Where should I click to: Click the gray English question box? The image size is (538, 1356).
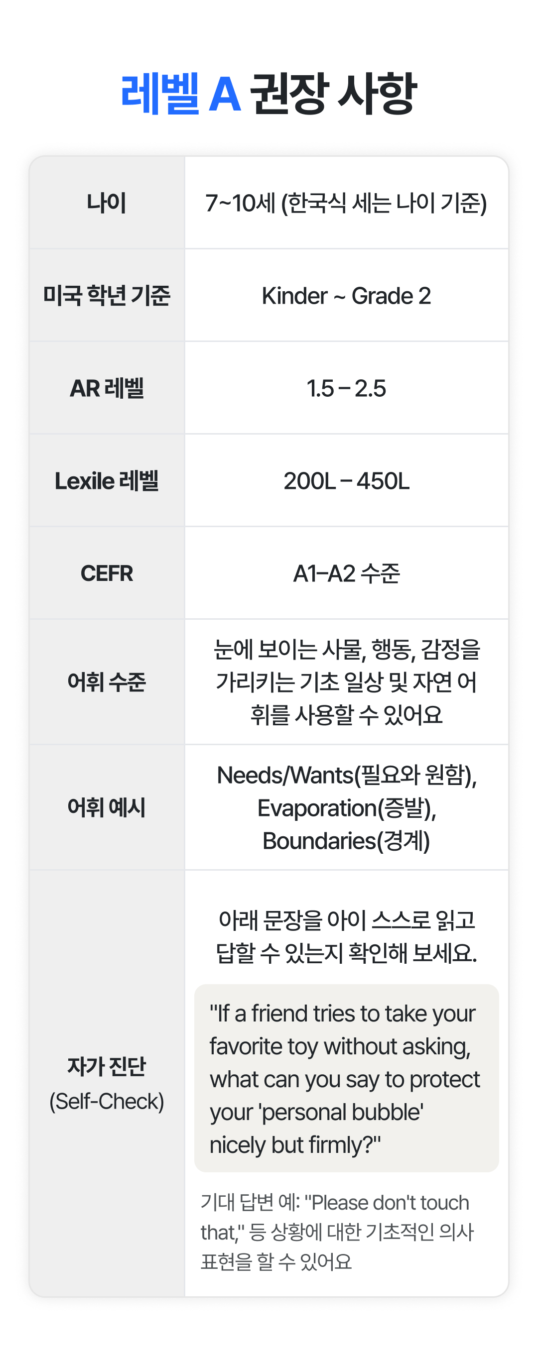[x=346, y=1078]
